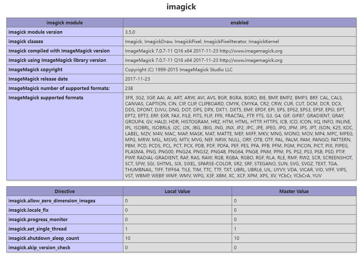
Task: Click the 'ImageMagick supported formats' label
Action: [46, 97]
